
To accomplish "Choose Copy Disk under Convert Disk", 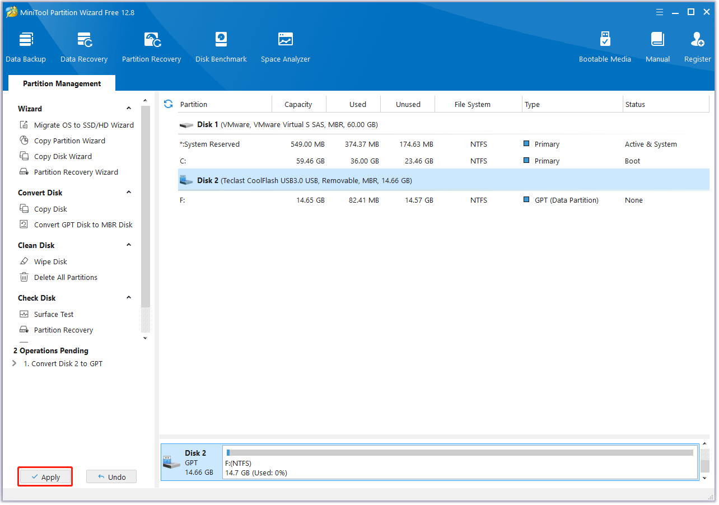I will pos(50,209).
